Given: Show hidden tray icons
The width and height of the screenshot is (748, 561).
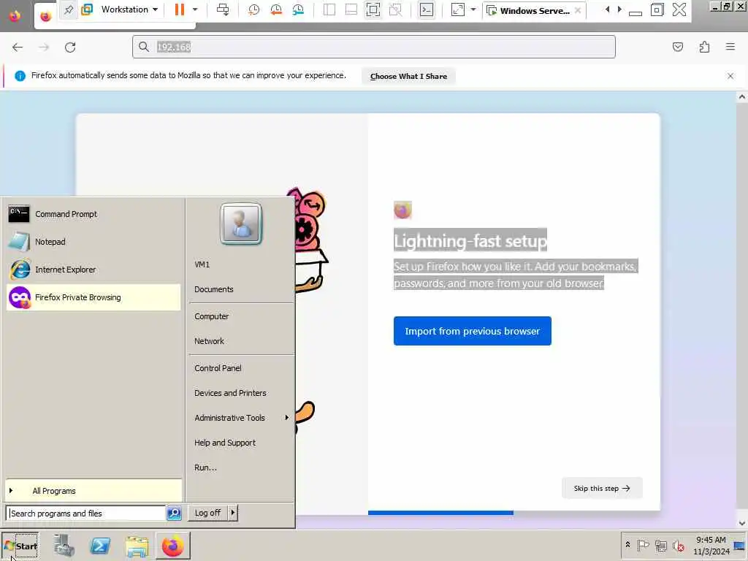Looking at the screenshot, I should 627,545.
